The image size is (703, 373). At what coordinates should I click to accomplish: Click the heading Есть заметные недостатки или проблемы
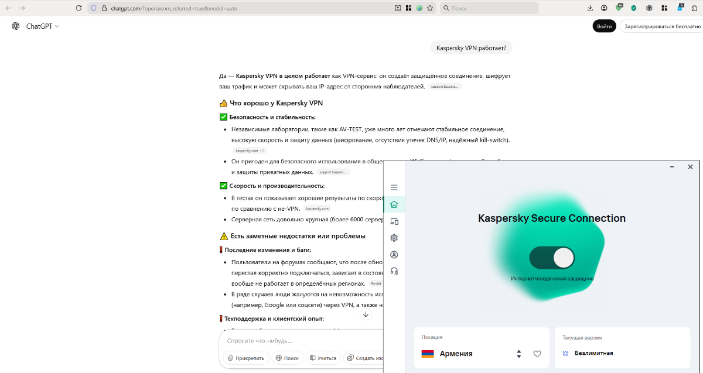click(x=298, y=236)
